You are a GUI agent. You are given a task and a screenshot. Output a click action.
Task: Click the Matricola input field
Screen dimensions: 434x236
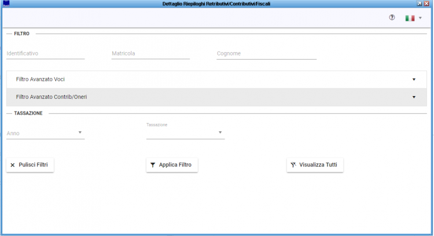(x=150, y=54)
